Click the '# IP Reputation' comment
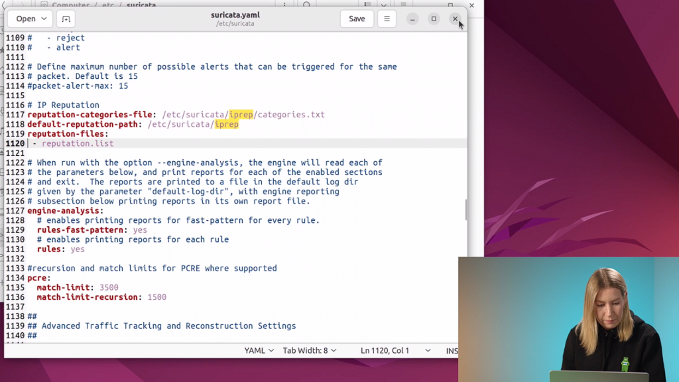This screenshot has height=382, width=679. (63, 105)
